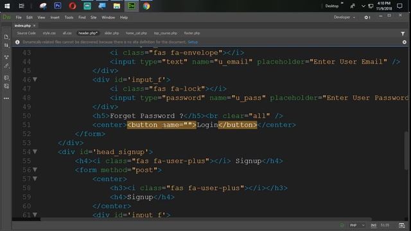
Task: Open the Help menu
Action: [124, 17]
